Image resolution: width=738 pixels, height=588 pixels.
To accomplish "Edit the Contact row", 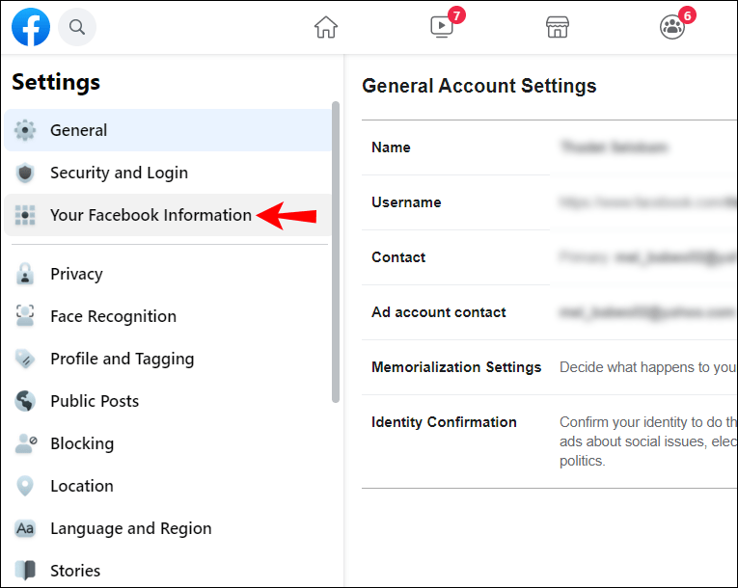I will 549,257.
